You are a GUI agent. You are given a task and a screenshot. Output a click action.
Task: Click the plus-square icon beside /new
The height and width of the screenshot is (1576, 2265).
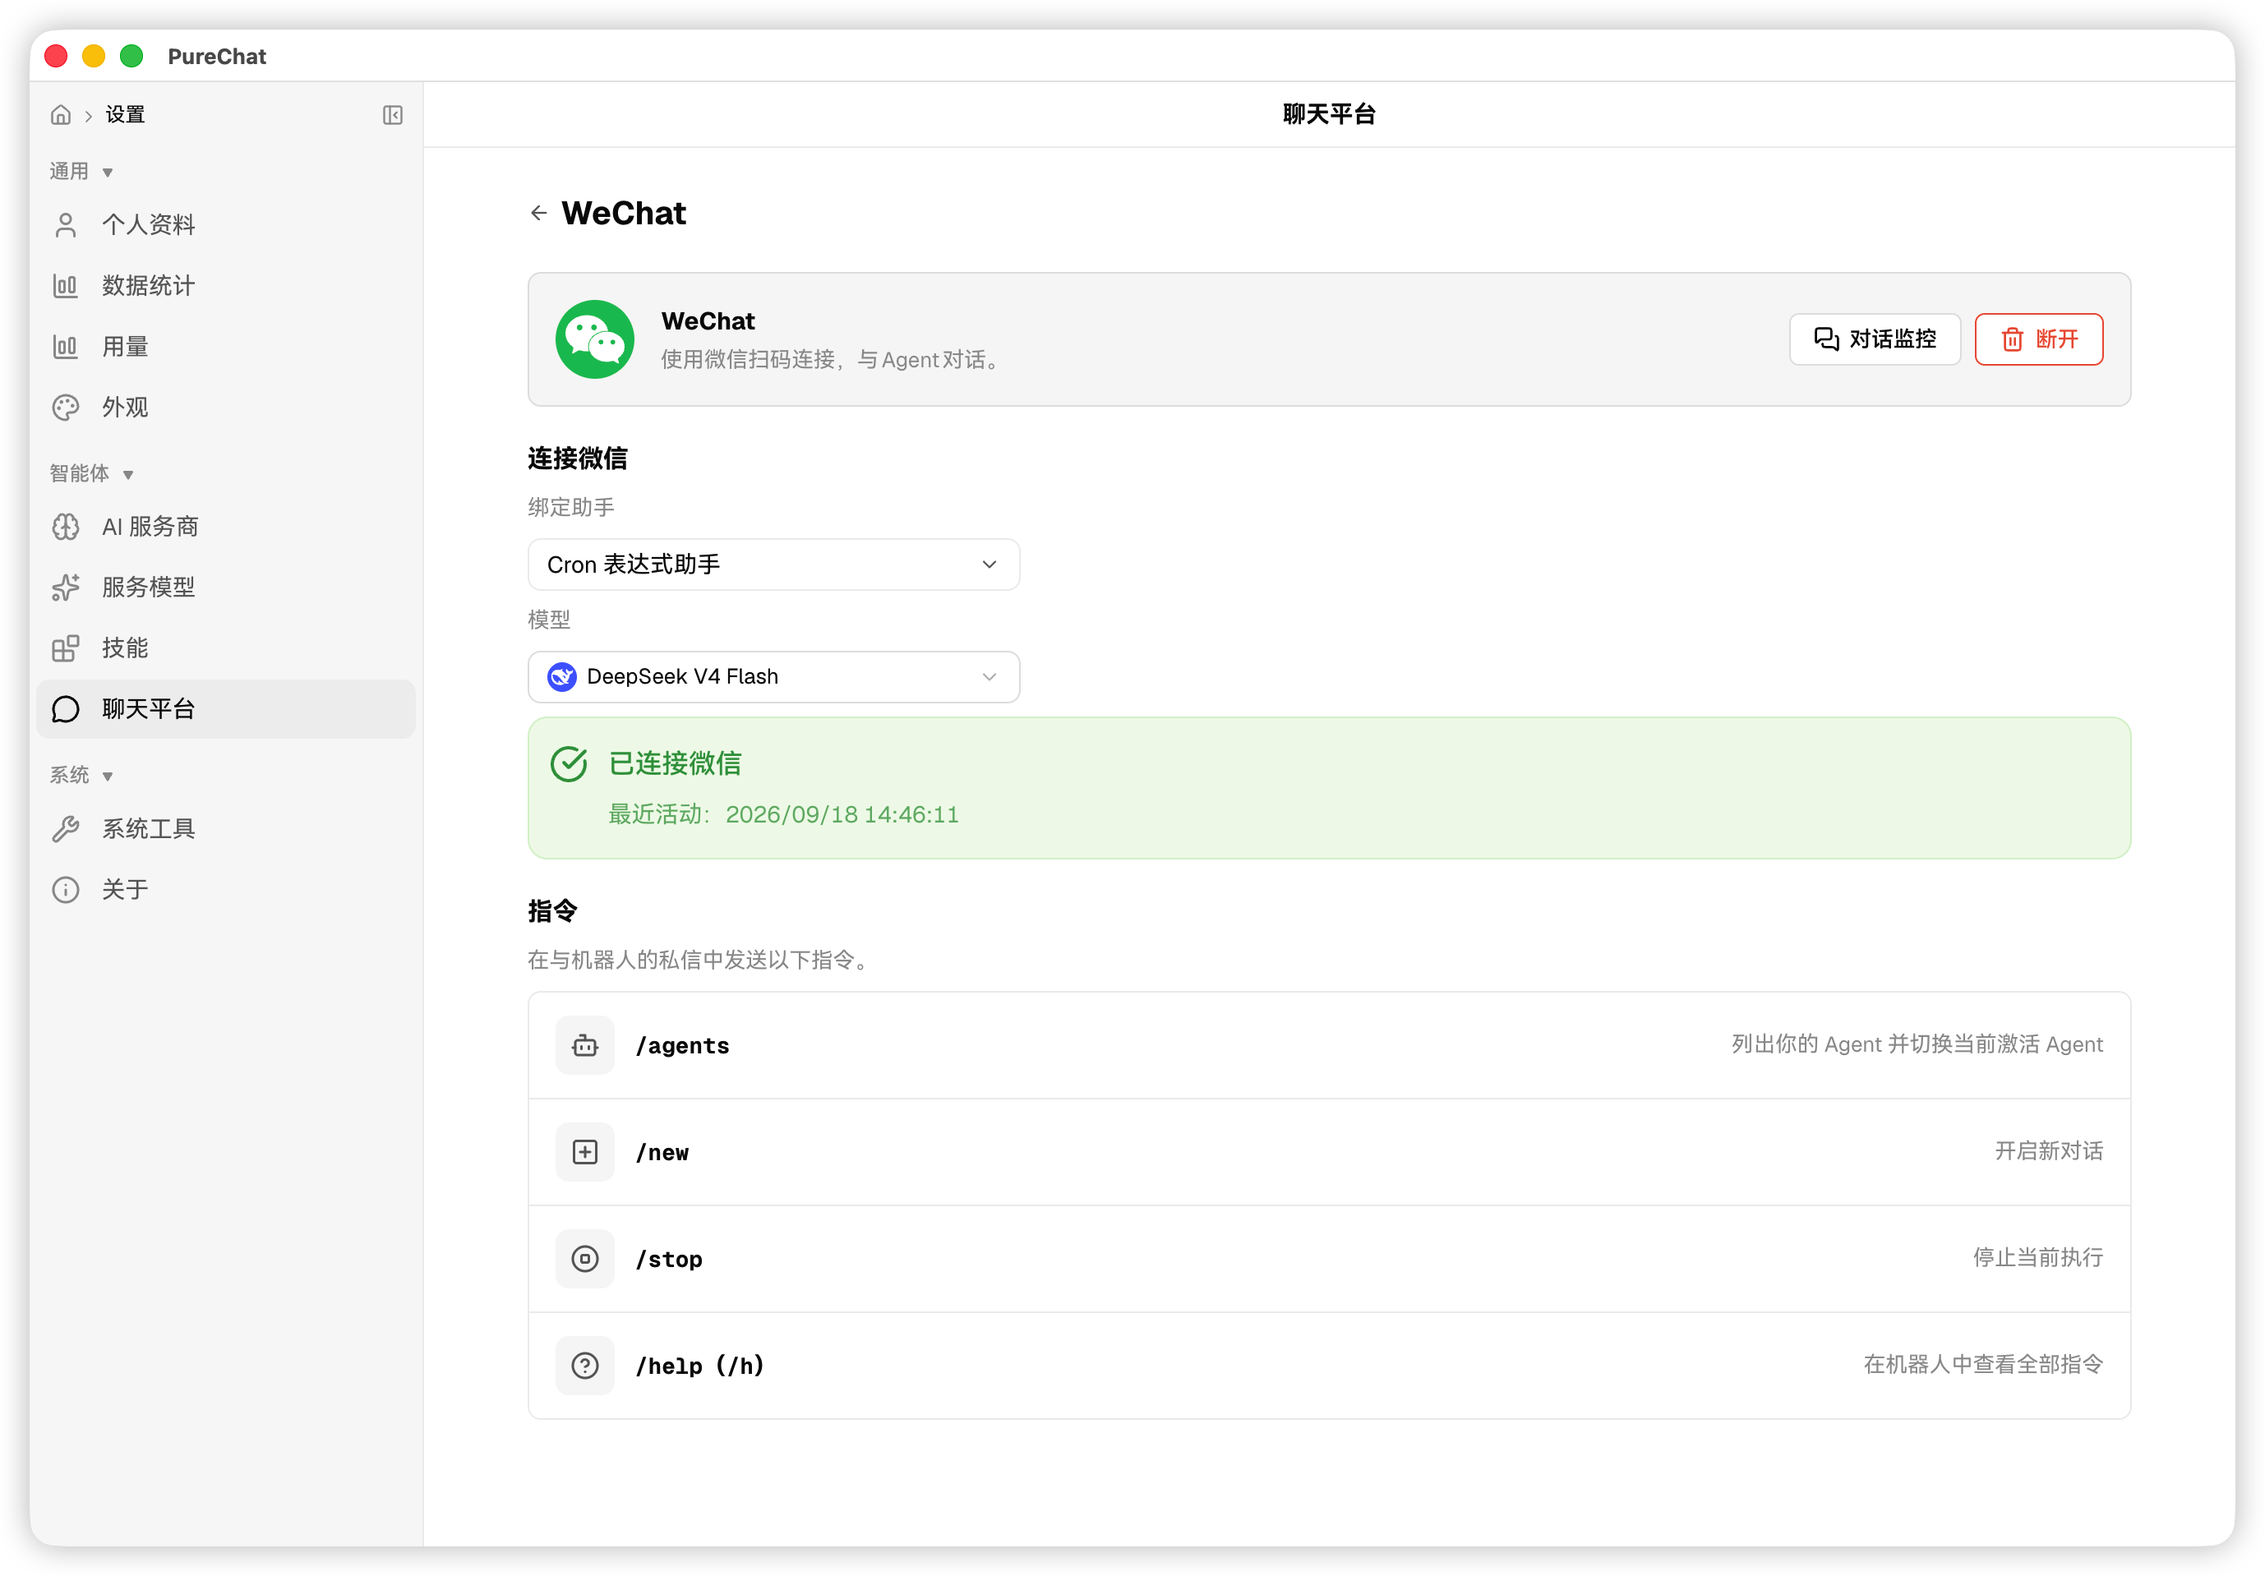[x=585, y=1152]
